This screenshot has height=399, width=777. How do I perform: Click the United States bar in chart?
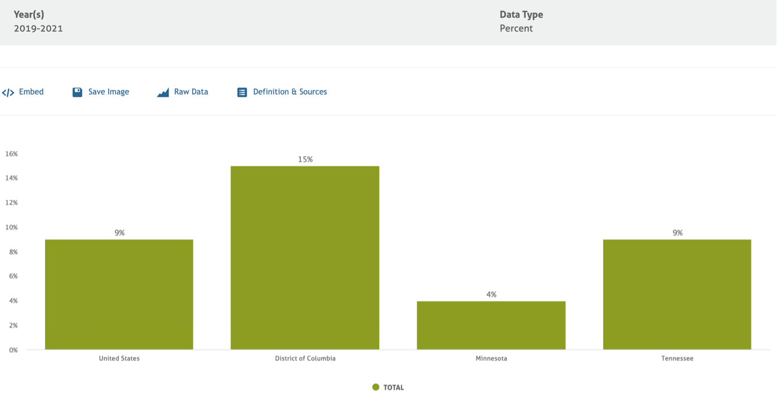coord(119,294)
